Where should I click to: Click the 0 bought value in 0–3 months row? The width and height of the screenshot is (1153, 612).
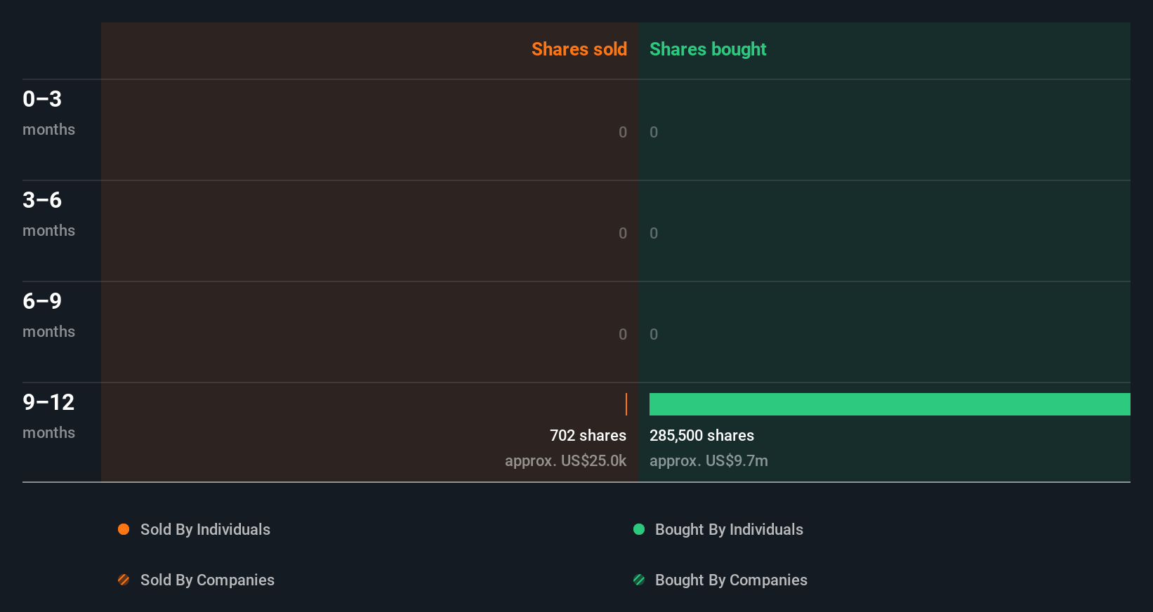click(x=654, y=132)
